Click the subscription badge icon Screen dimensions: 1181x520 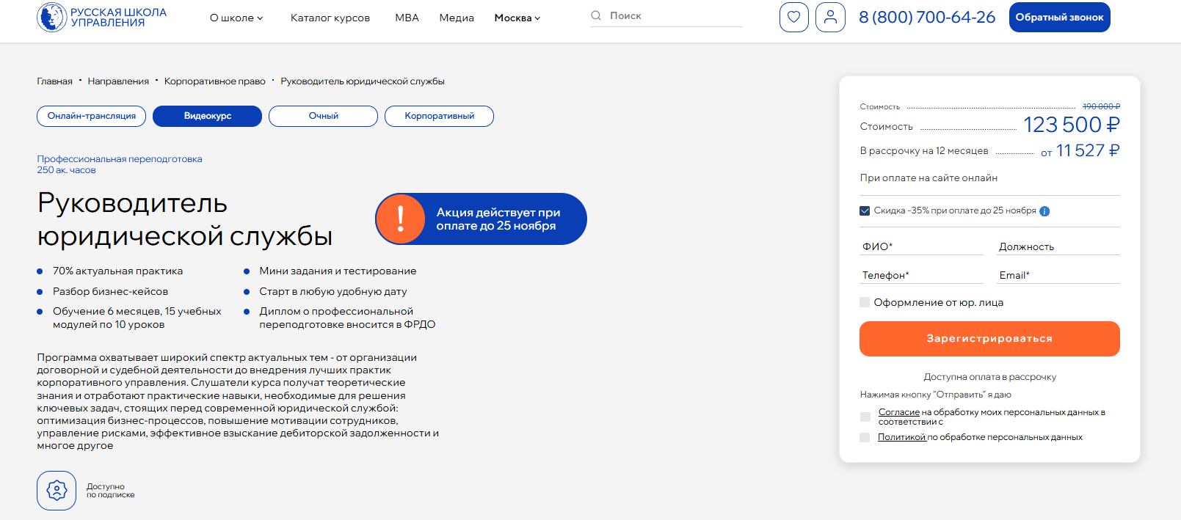tap(57, 490)
